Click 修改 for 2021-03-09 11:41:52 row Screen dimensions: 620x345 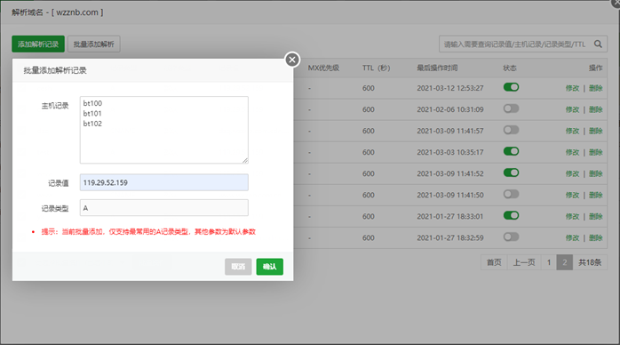[572, 173]
